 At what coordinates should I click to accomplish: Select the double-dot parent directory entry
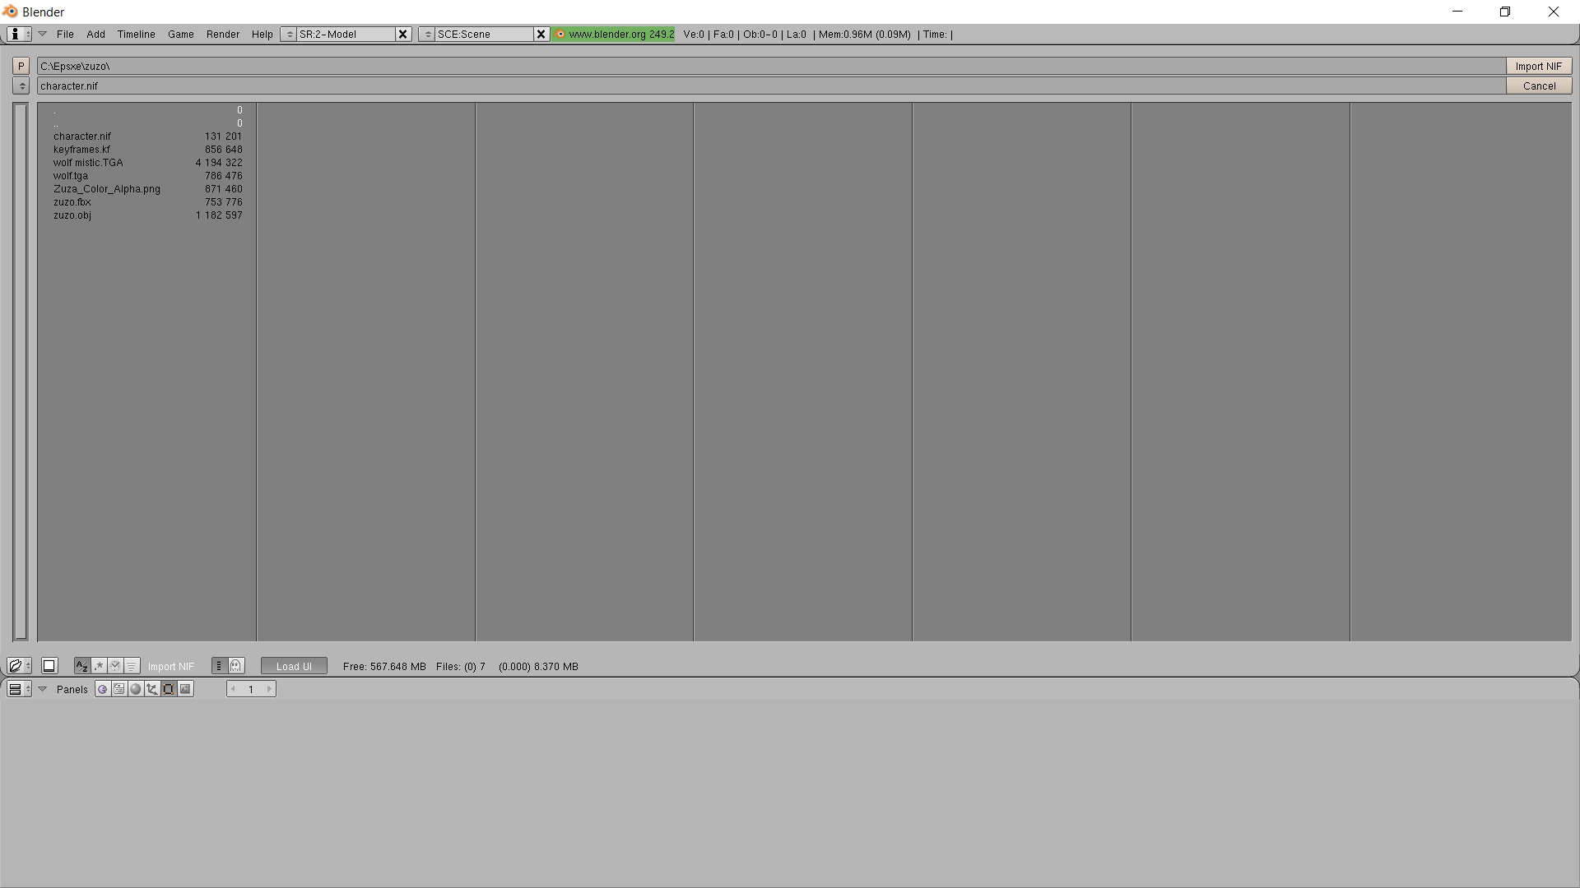tap(148, 123)
